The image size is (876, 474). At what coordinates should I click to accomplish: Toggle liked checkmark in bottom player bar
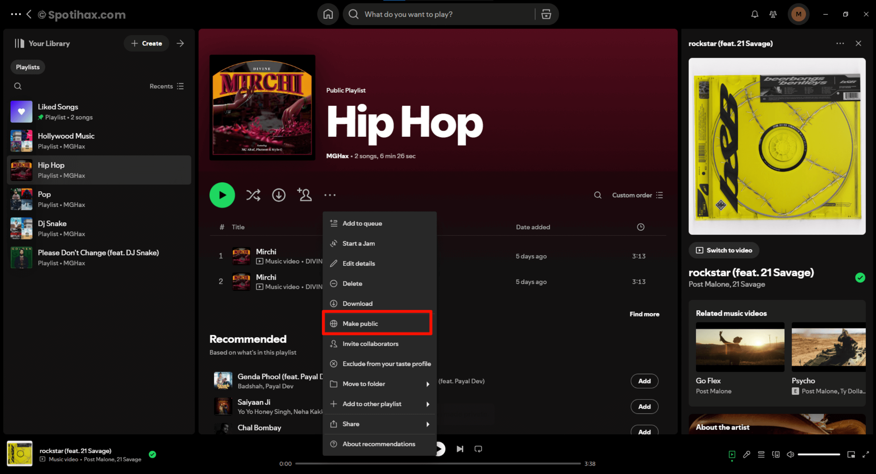pyautogui.click(x=153, y=455)
